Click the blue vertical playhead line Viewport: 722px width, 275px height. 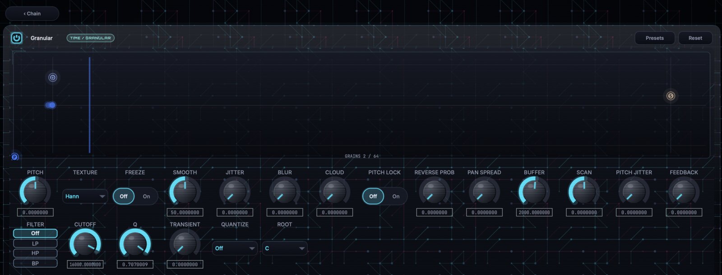coord(89,105)
